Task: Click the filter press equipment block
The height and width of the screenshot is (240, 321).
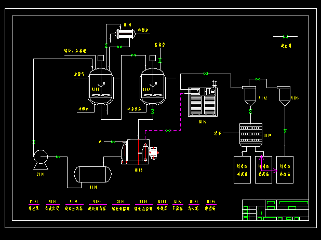Action: (202, 102)
